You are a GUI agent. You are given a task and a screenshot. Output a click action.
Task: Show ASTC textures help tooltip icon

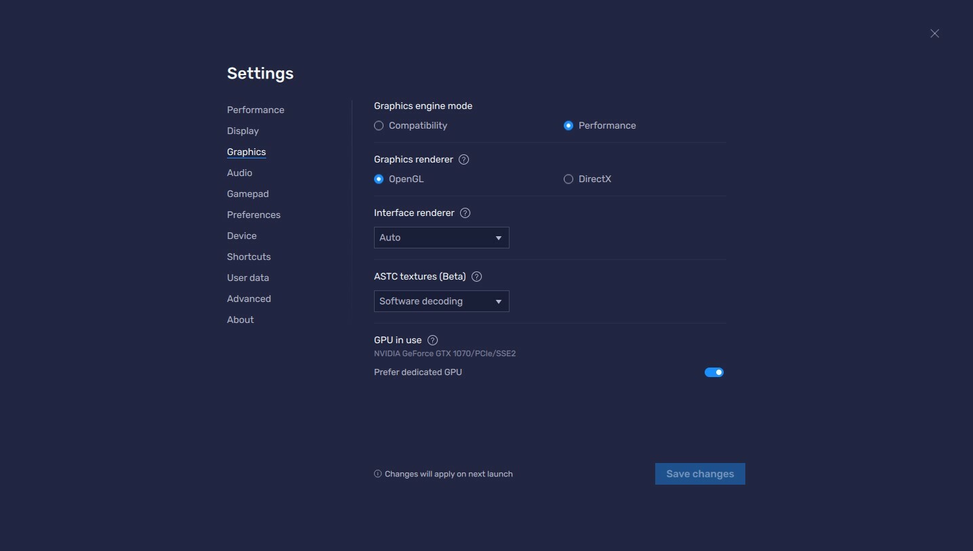click(x=476, y=276)
